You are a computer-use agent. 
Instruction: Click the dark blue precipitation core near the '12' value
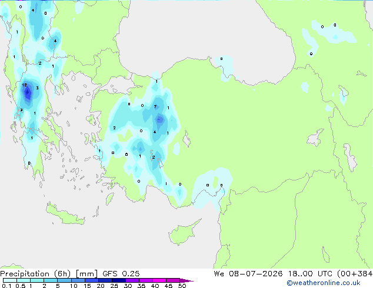pyautogui.click(x=27, y=92)
